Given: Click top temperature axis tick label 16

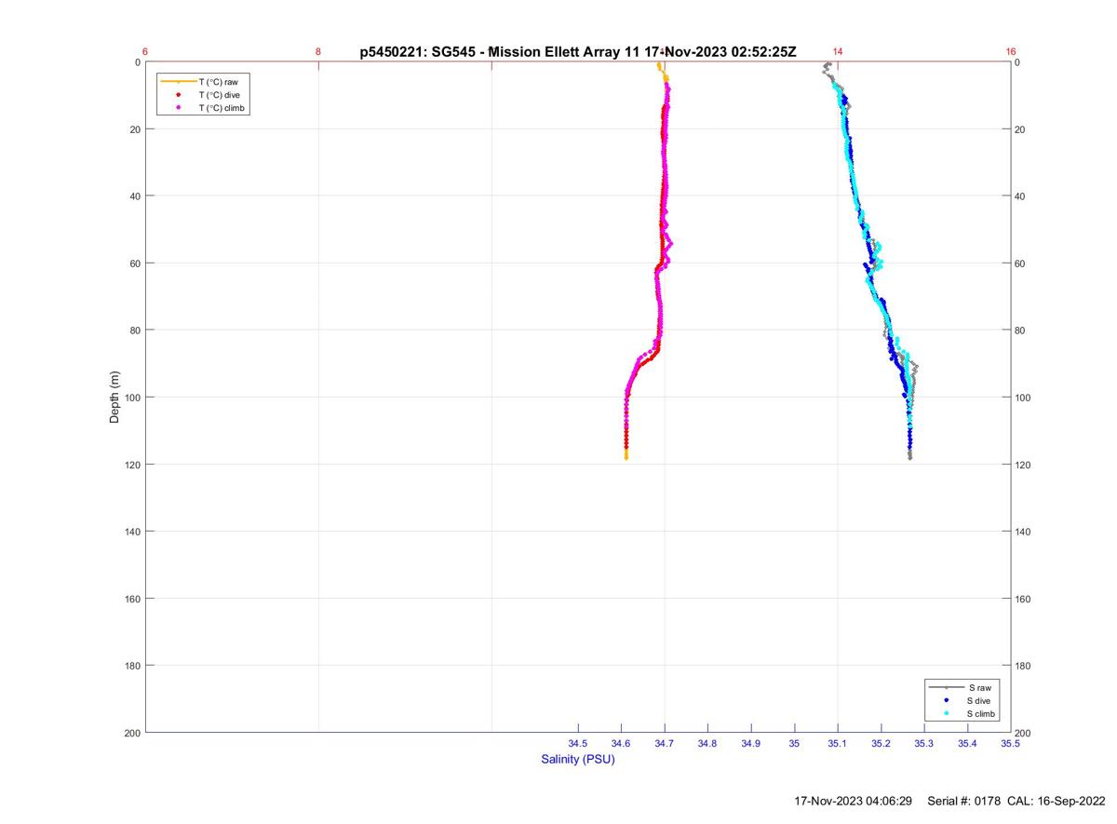Looking at the screenshot, I should 1010,52.
